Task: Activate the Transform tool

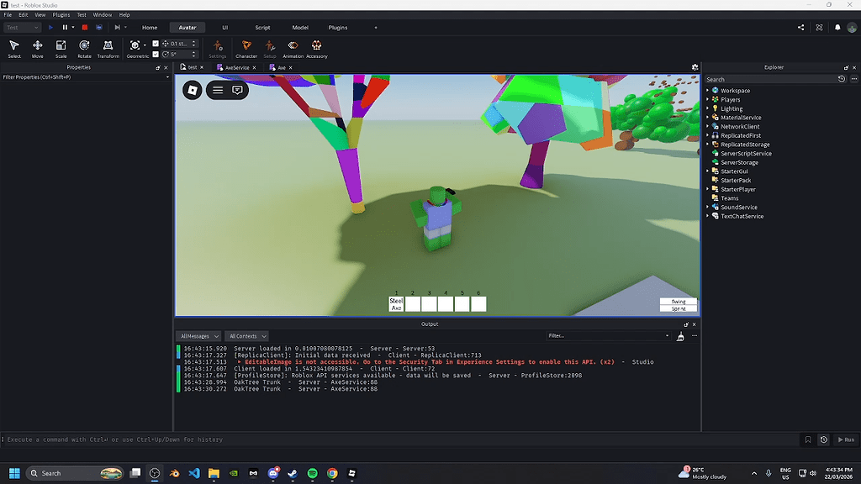Action: [108, 48]
